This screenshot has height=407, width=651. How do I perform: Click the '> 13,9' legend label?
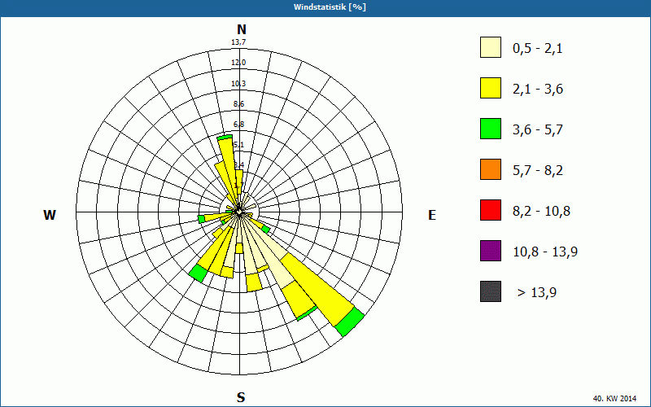537,293
